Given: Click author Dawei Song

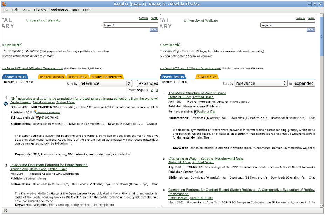Looking at the screenshot, I should click(x=38, y=169).
